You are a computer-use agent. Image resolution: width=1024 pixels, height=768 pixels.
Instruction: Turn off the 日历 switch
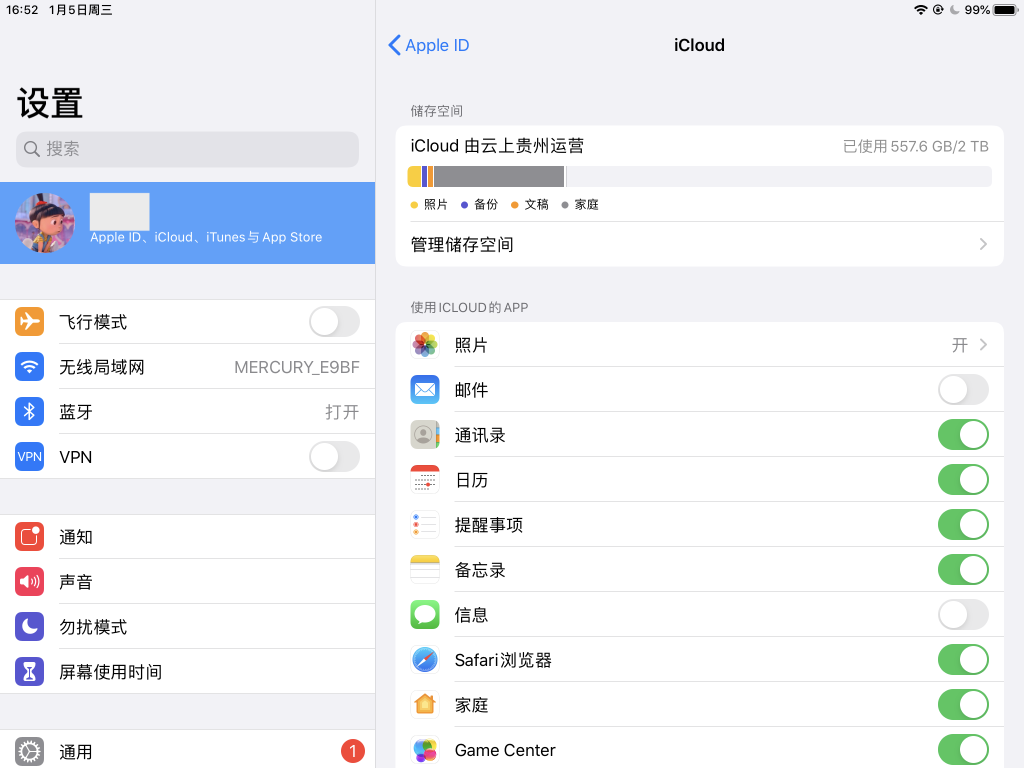click(x=963, y=479)
